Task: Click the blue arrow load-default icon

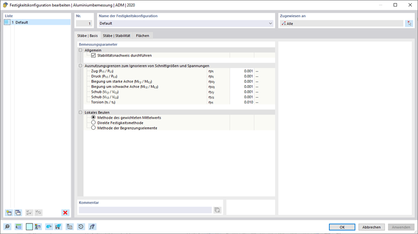Action: [x=48, y=226]
